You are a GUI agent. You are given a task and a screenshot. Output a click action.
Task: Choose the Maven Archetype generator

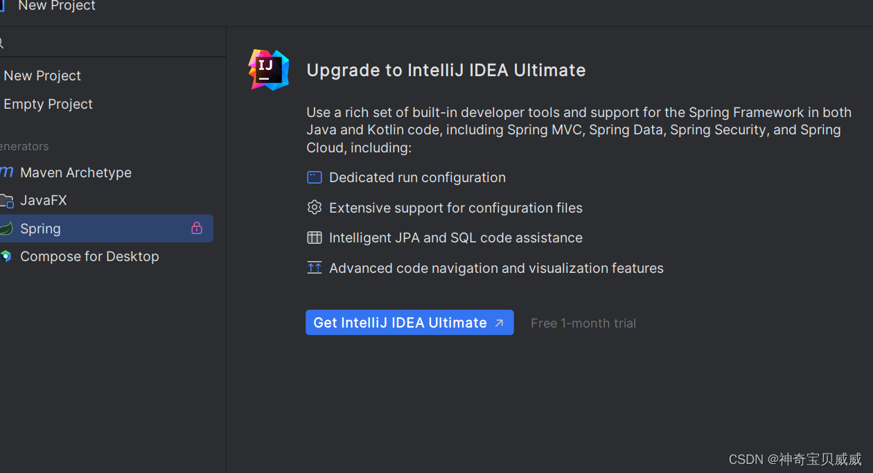107,172
